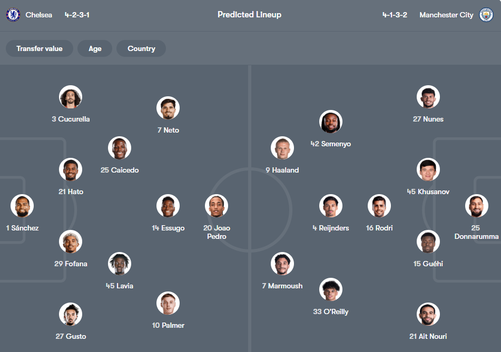The image size is (501, 352).
Task: Open Haaland's player avatar
Action: coord(282,148)
